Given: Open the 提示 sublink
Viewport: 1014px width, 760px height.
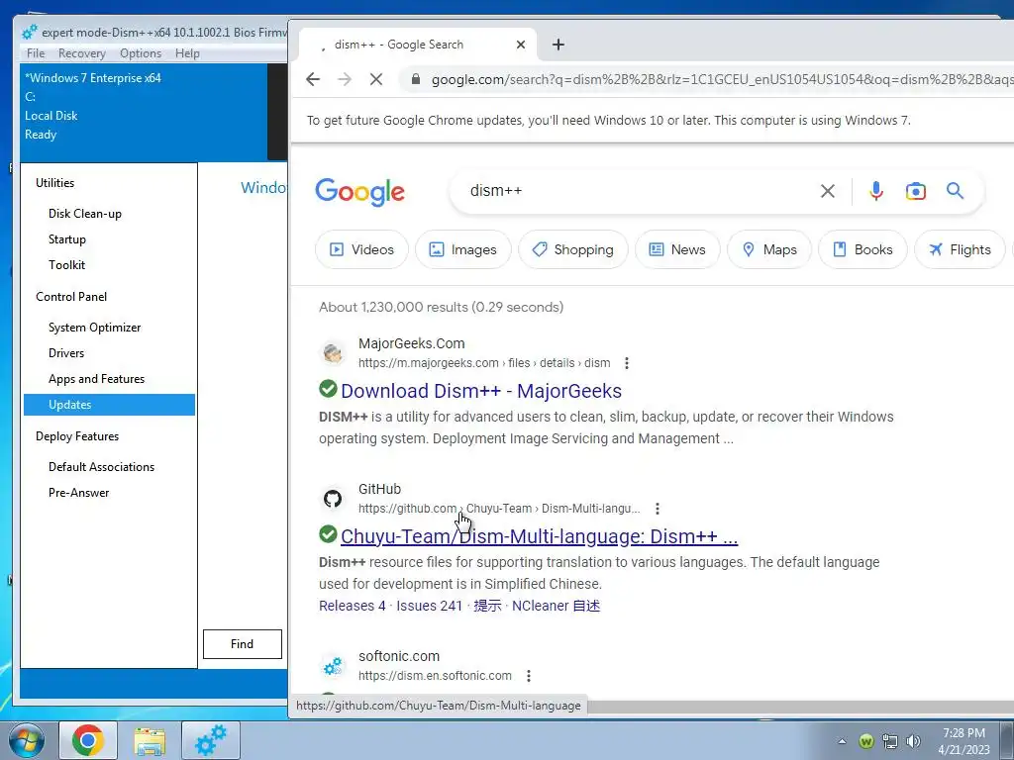Looking at the screenshot, I should pyautogui.click(x=487, y=606).
